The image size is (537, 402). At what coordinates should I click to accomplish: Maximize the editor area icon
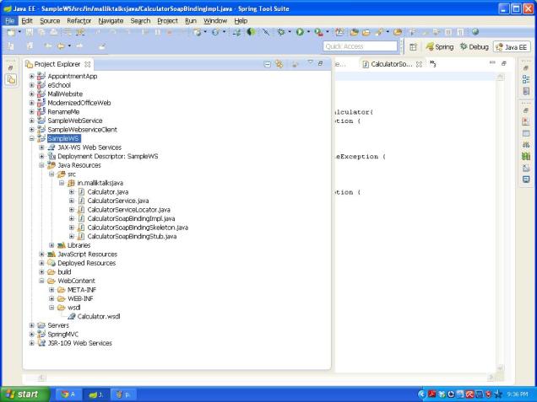pos(504,63)
